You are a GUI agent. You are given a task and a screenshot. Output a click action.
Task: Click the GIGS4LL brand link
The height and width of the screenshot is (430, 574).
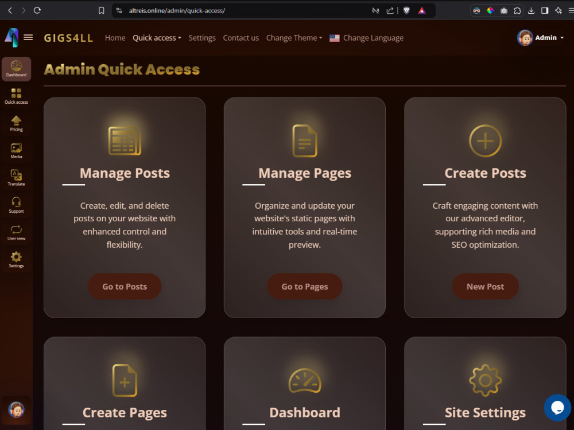(x=68, y=38)
